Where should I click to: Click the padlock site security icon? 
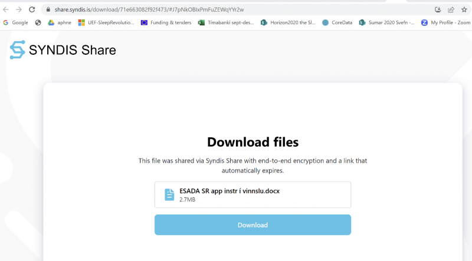[48, 9]
